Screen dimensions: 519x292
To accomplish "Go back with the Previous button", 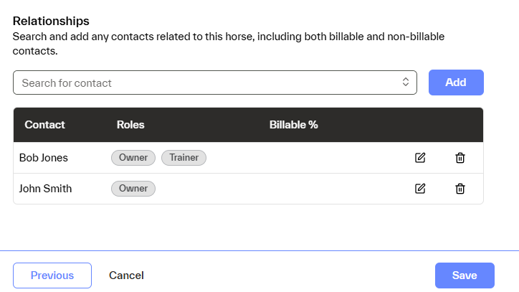I will 52,275.
